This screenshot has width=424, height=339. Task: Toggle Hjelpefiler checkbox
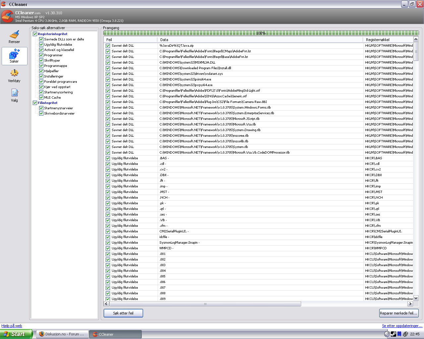tap(41, 71)
